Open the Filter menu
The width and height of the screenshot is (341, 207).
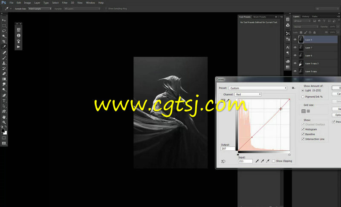coord(65,3)
